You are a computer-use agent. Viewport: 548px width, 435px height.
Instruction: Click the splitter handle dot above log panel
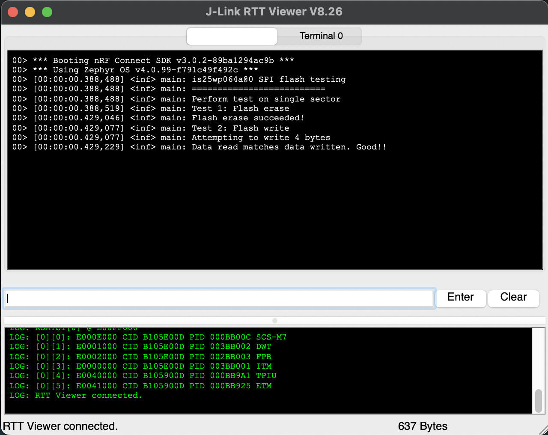pos(275,321)
